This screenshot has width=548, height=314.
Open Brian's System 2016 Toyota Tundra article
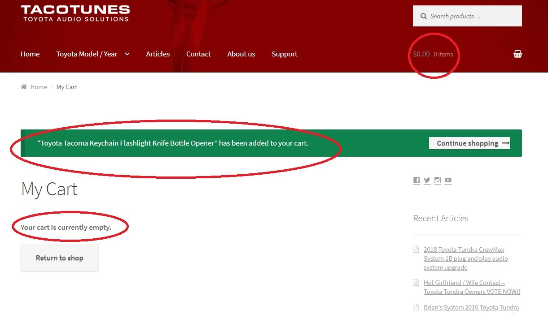pyautogui.click(x=471, y=308)
